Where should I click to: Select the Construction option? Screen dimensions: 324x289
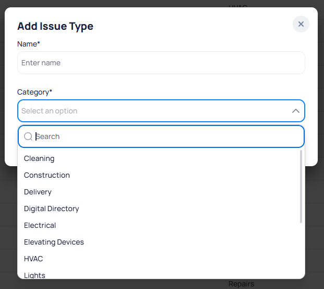(x=47, y=175)
